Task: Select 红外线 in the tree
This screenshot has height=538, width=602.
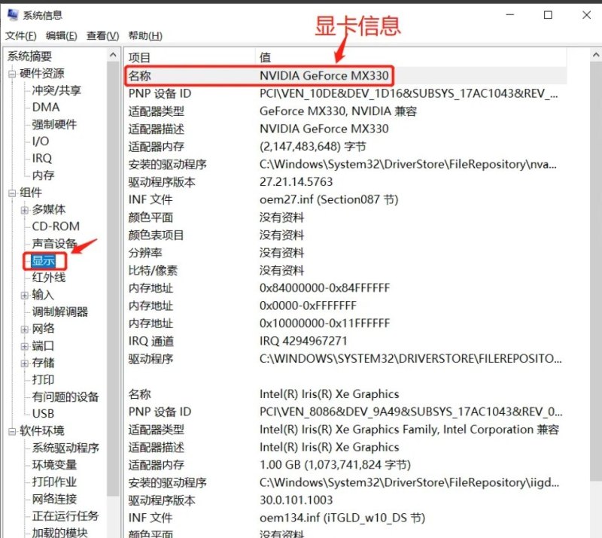Action: pyautogui.click(x=49, y=278)
